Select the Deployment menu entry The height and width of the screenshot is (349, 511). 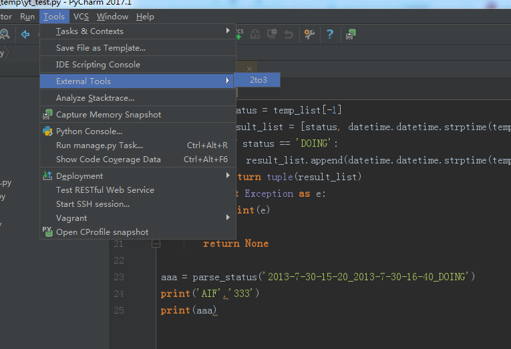pyautogui.click(x=138, y=176)
